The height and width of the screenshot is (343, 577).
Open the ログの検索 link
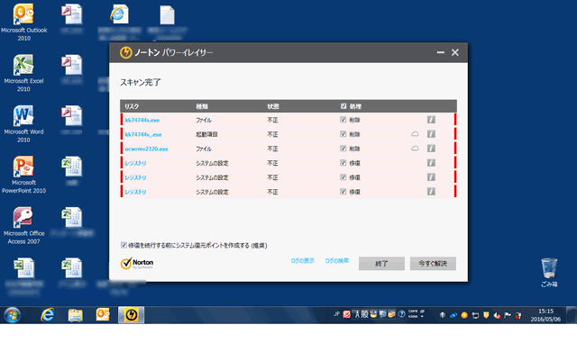coord(336,261)
